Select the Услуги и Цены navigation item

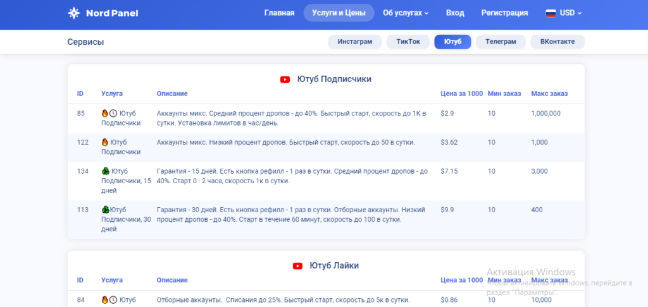(x=339, y=13)
